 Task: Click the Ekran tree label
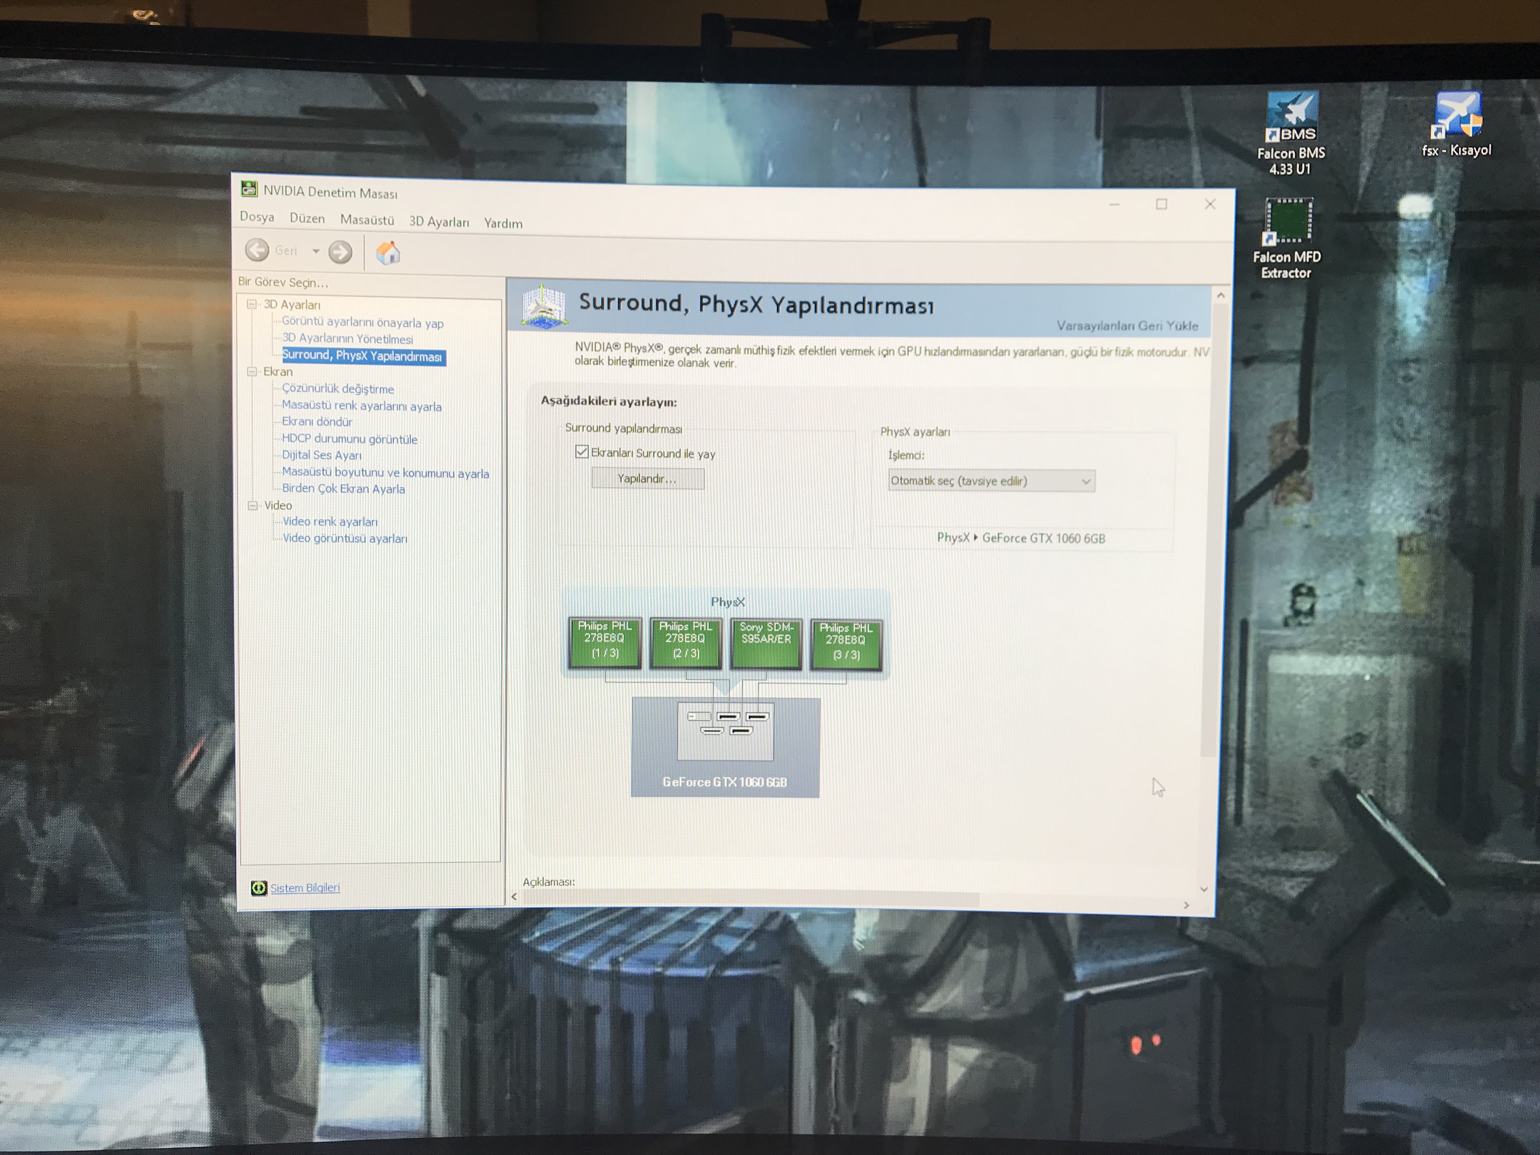tap(278, 371)
